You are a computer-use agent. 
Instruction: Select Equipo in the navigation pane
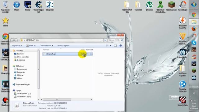pyautogui.click(x=18, y=91)
